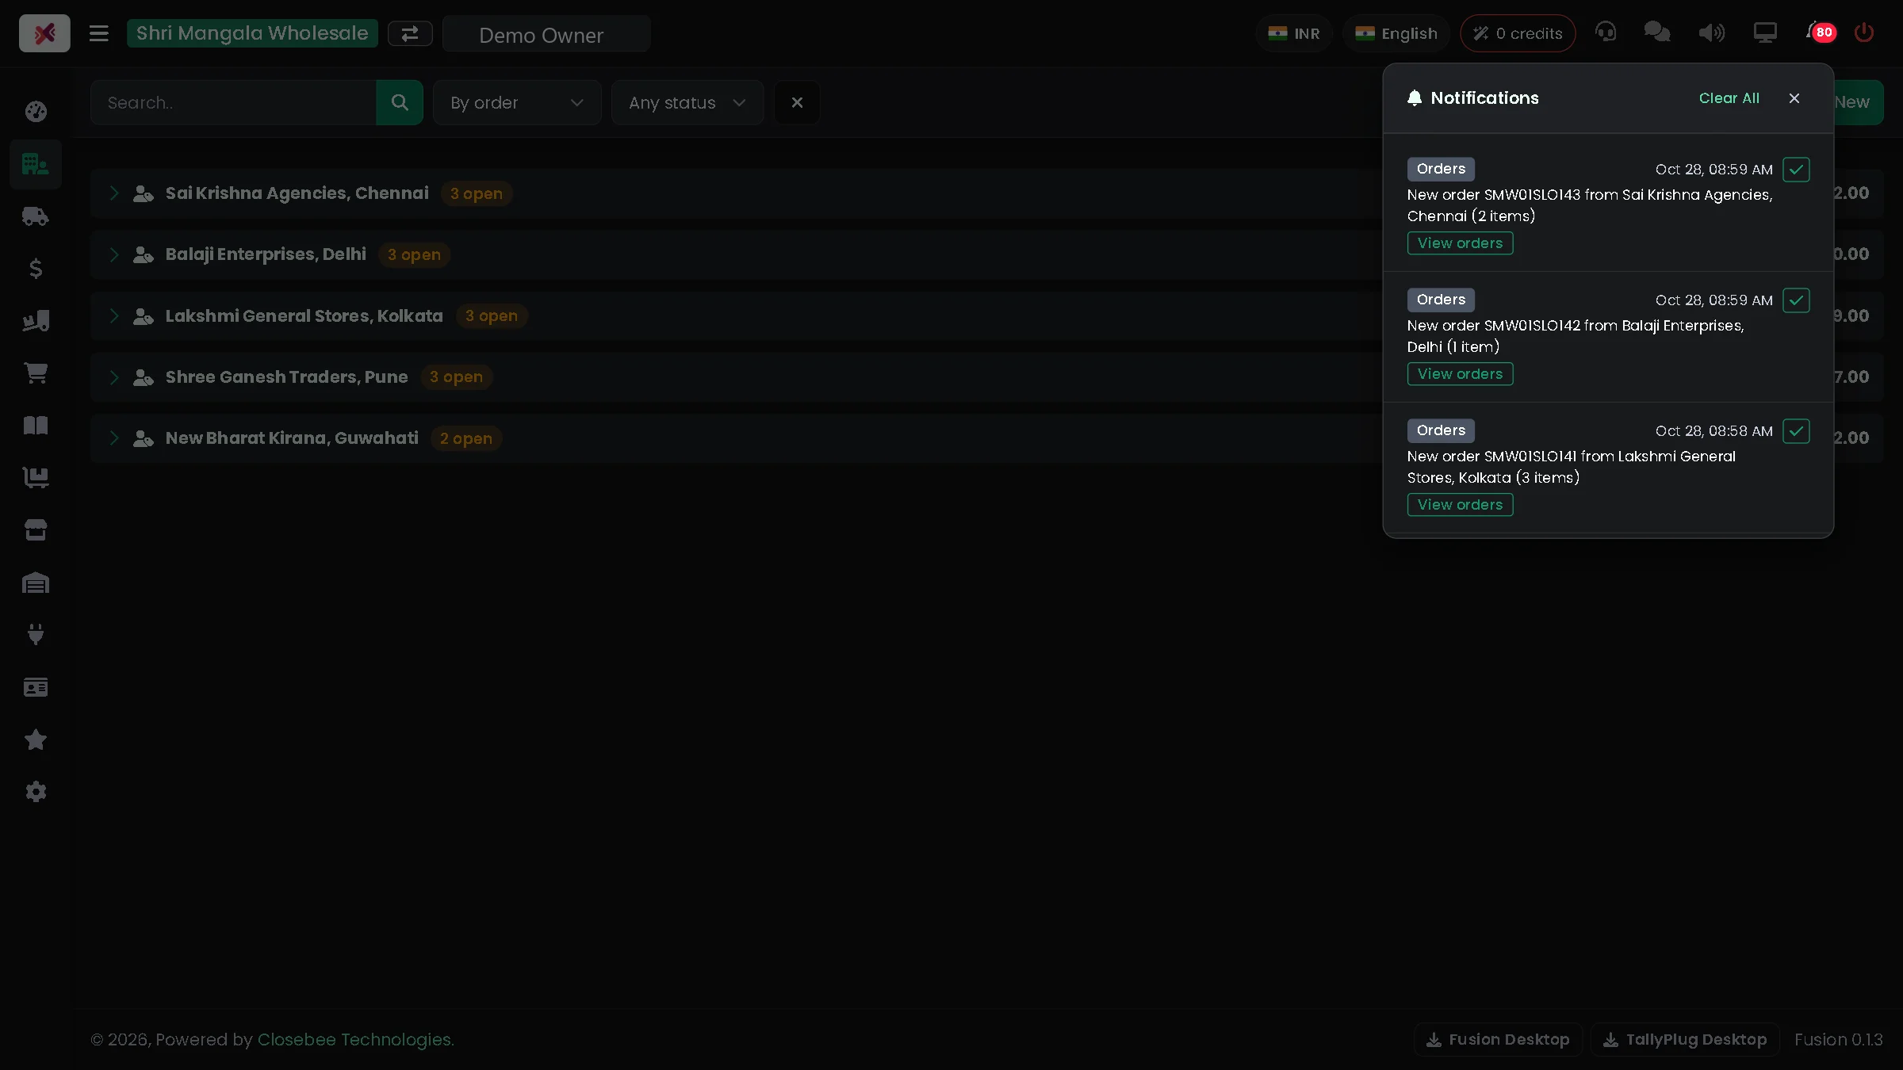Screen dimensions: 1903x1070
Task: View orders for Lakshmi General Stores notification
Action: tap(1460, 505)
